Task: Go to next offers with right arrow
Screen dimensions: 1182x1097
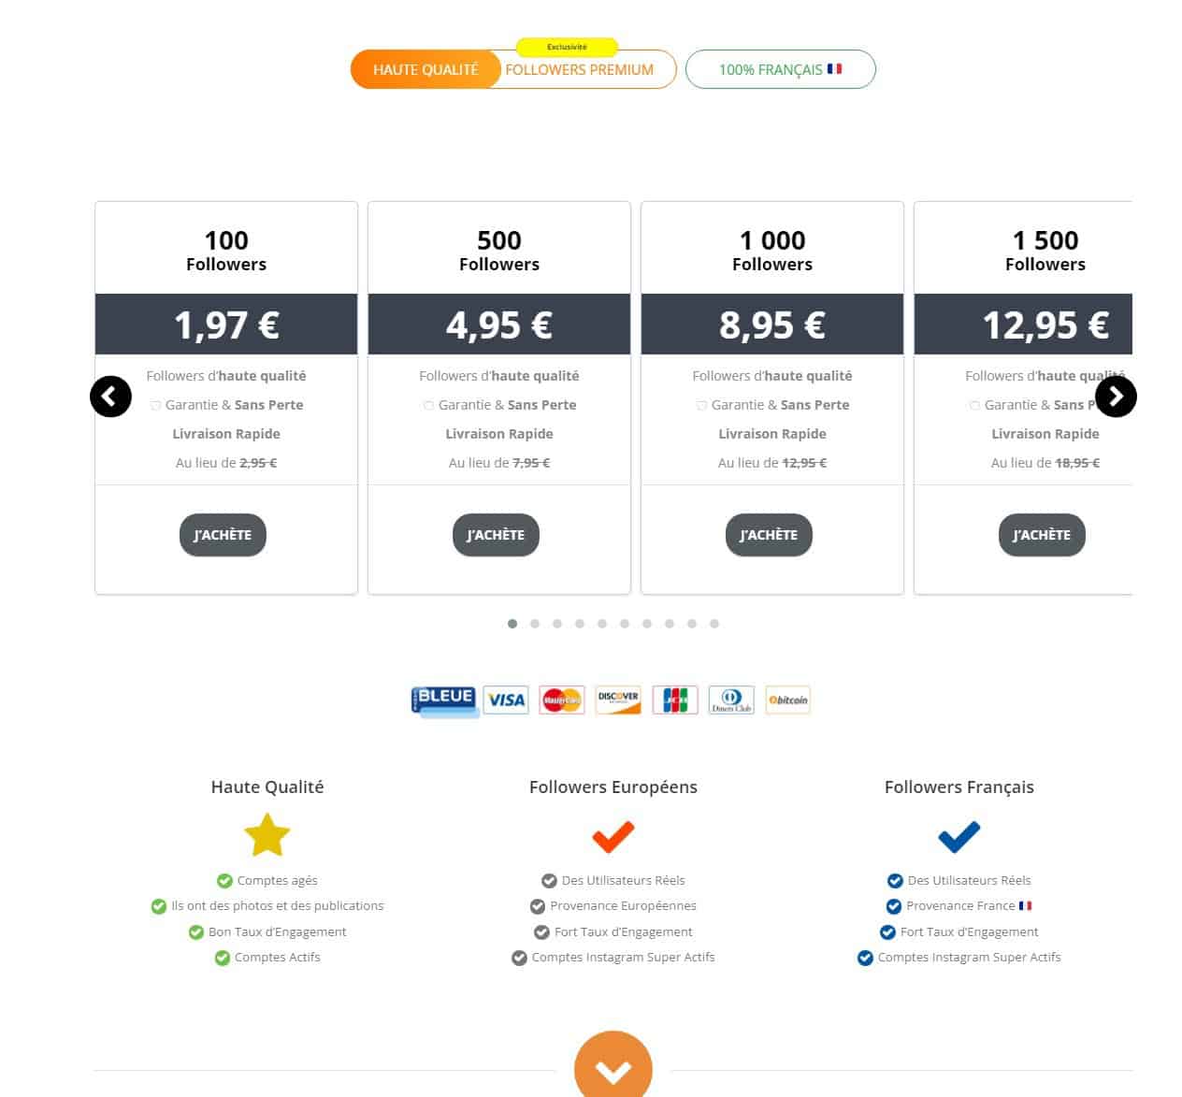Action: [1116, 397]
